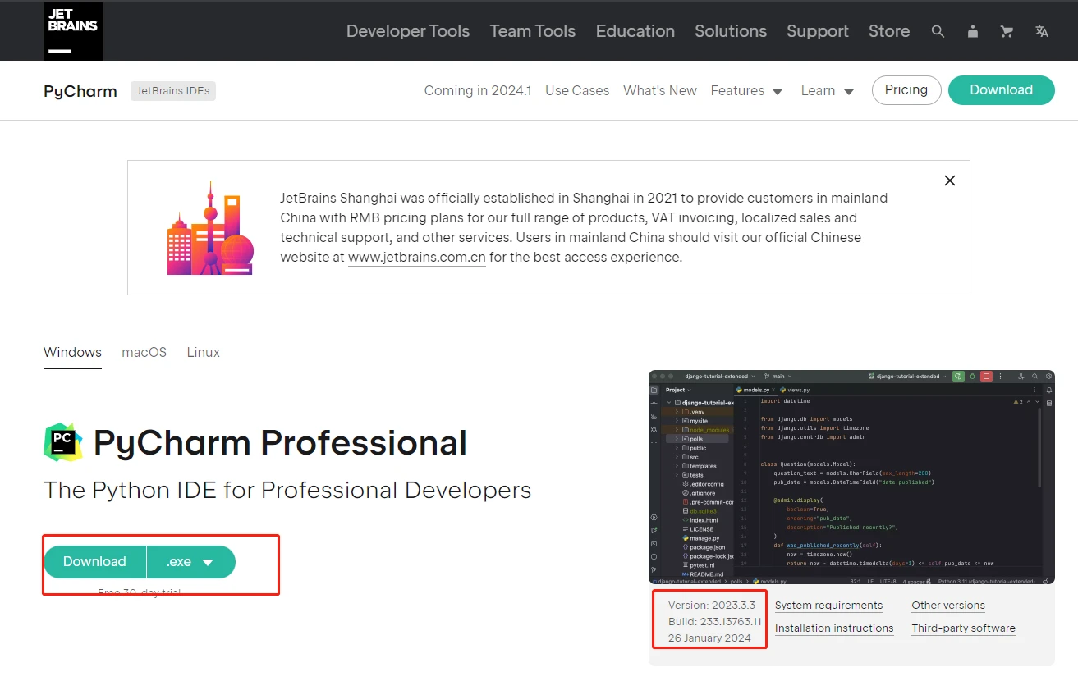Click the Version: 2023.3.3 text

point(712,606)
